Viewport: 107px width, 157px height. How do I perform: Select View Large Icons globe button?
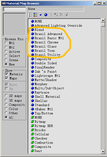(x=46, y=15)
